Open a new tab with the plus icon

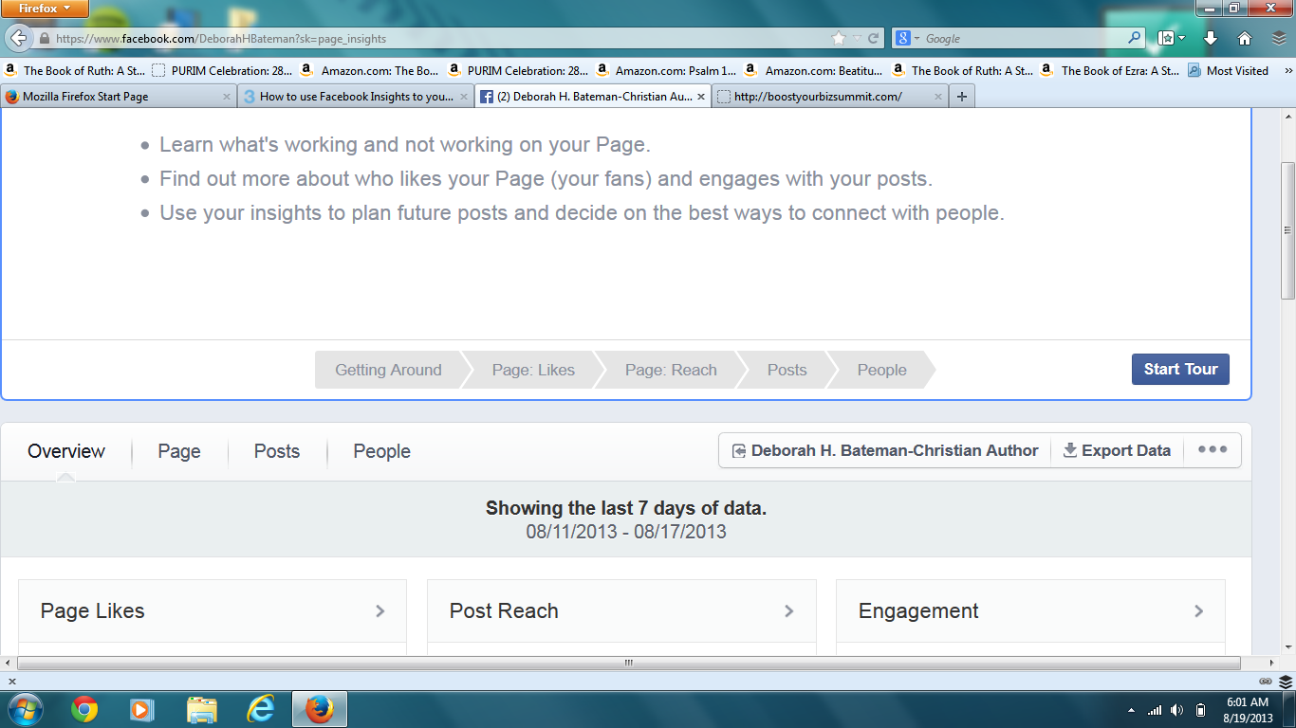961,97
